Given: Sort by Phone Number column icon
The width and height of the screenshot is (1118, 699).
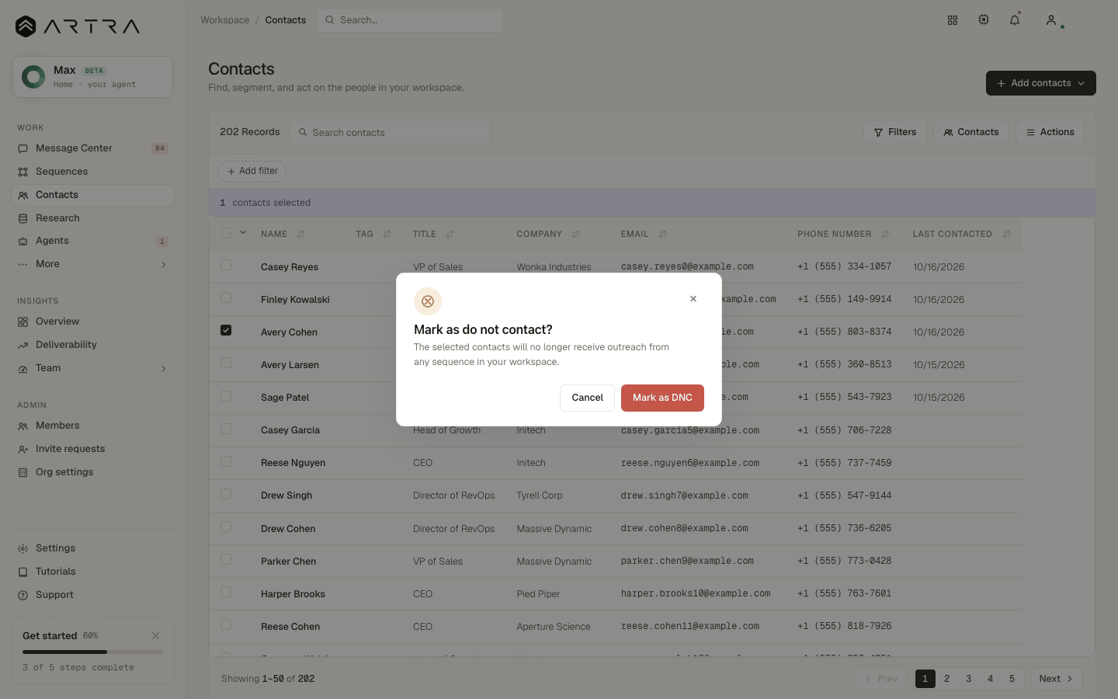Looking at the screenshot, I should point(885,234).
